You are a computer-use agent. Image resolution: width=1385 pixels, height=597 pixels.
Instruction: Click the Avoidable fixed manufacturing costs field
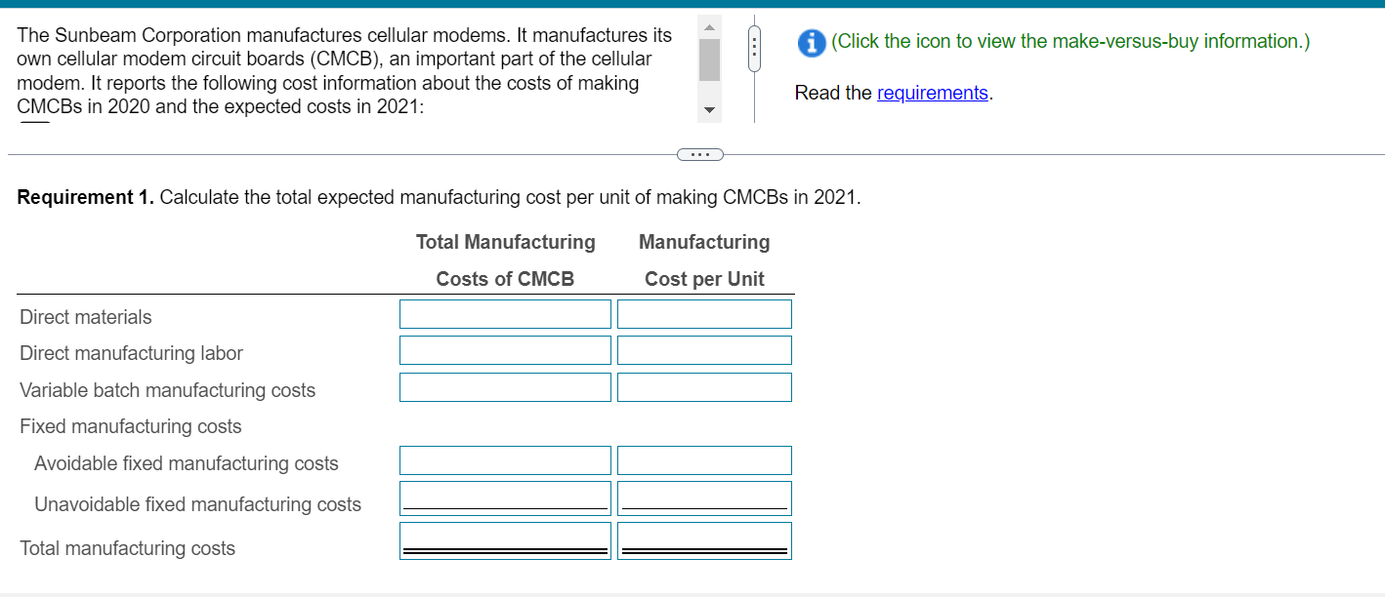(x=504, y=459)
